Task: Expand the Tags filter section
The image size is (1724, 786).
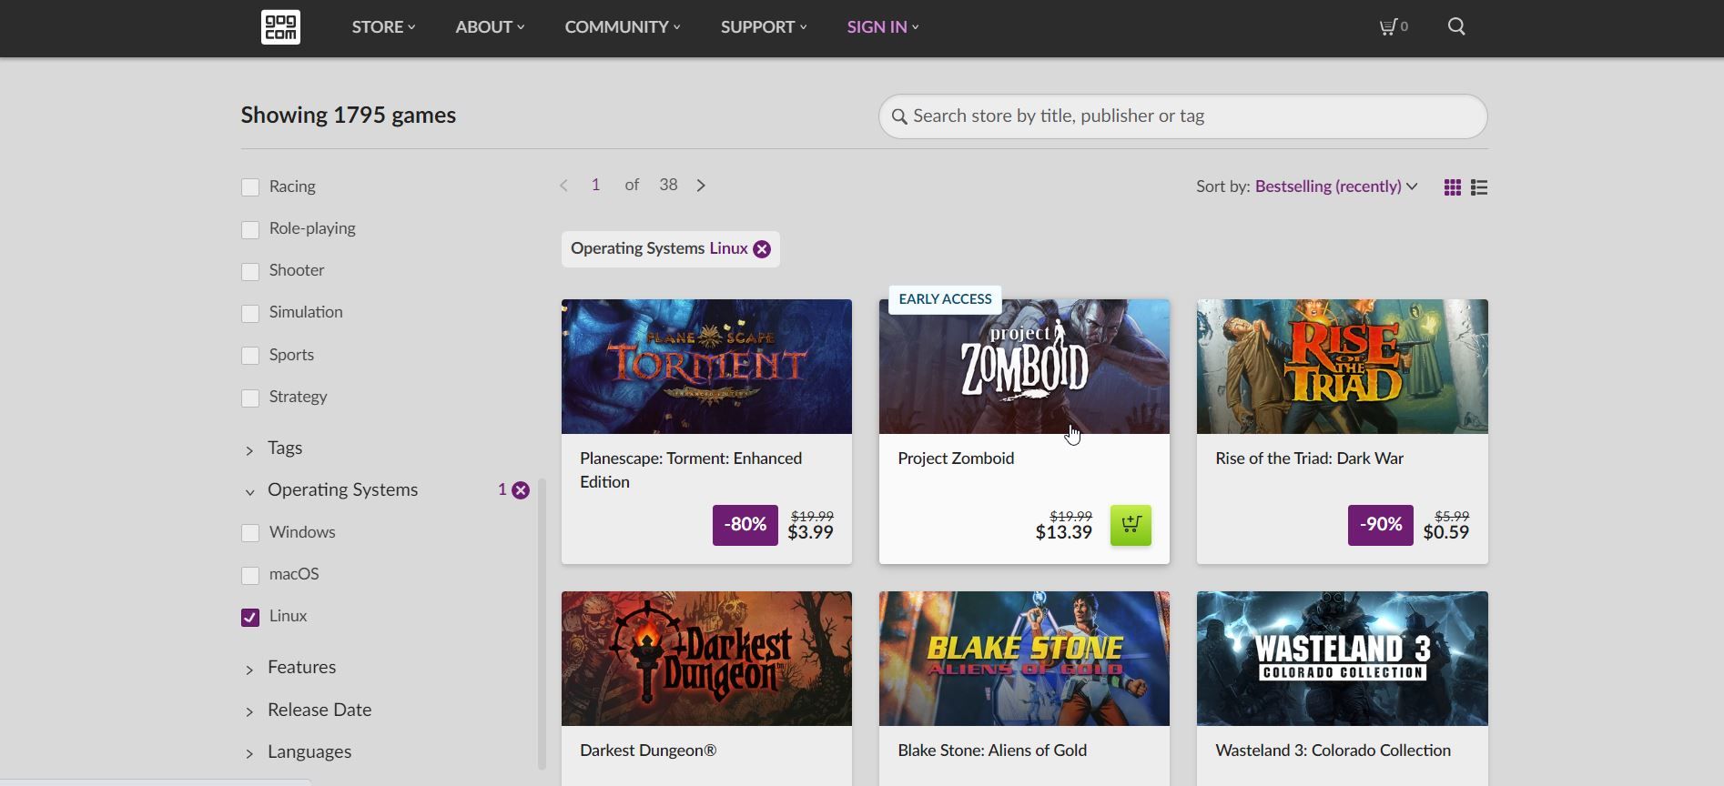Action: pos(284,448)
